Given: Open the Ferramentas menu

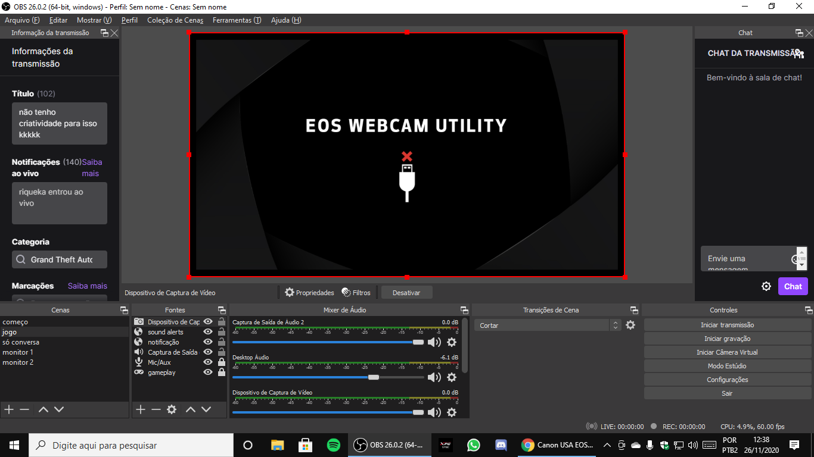Looking at the screenshot, I should [237, 20].
